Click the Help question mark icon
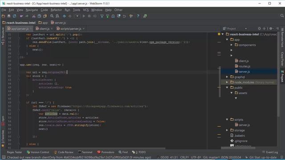Viewport: 285px width, 160px height. click(x=138, y=16)
